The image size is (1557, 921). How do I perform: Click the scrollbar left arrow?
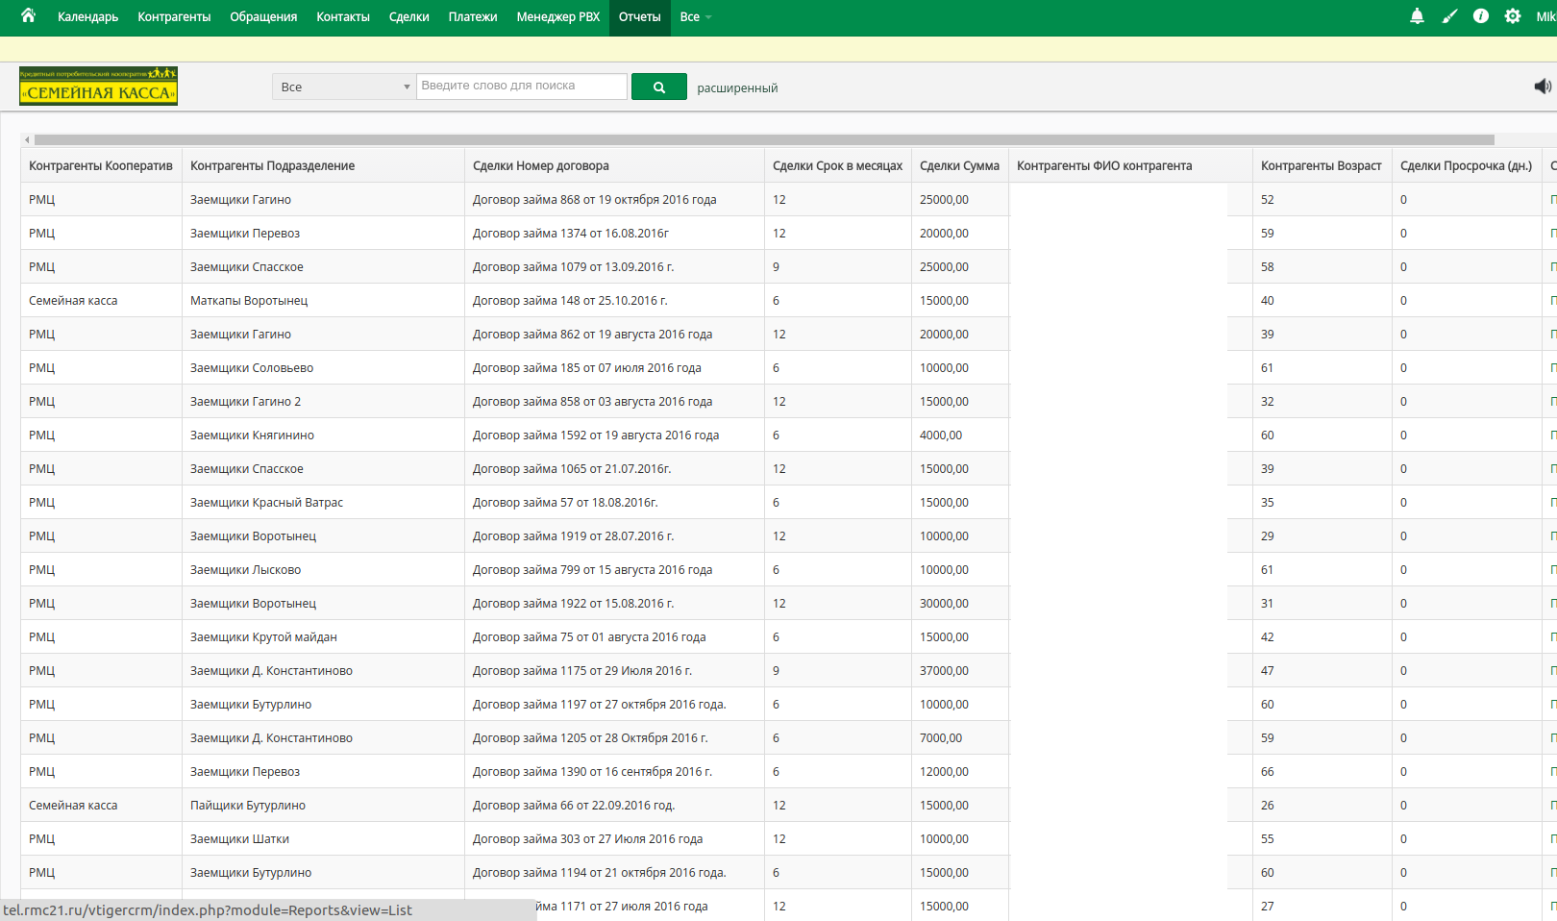pyautogui.click(x=27, y=139)
